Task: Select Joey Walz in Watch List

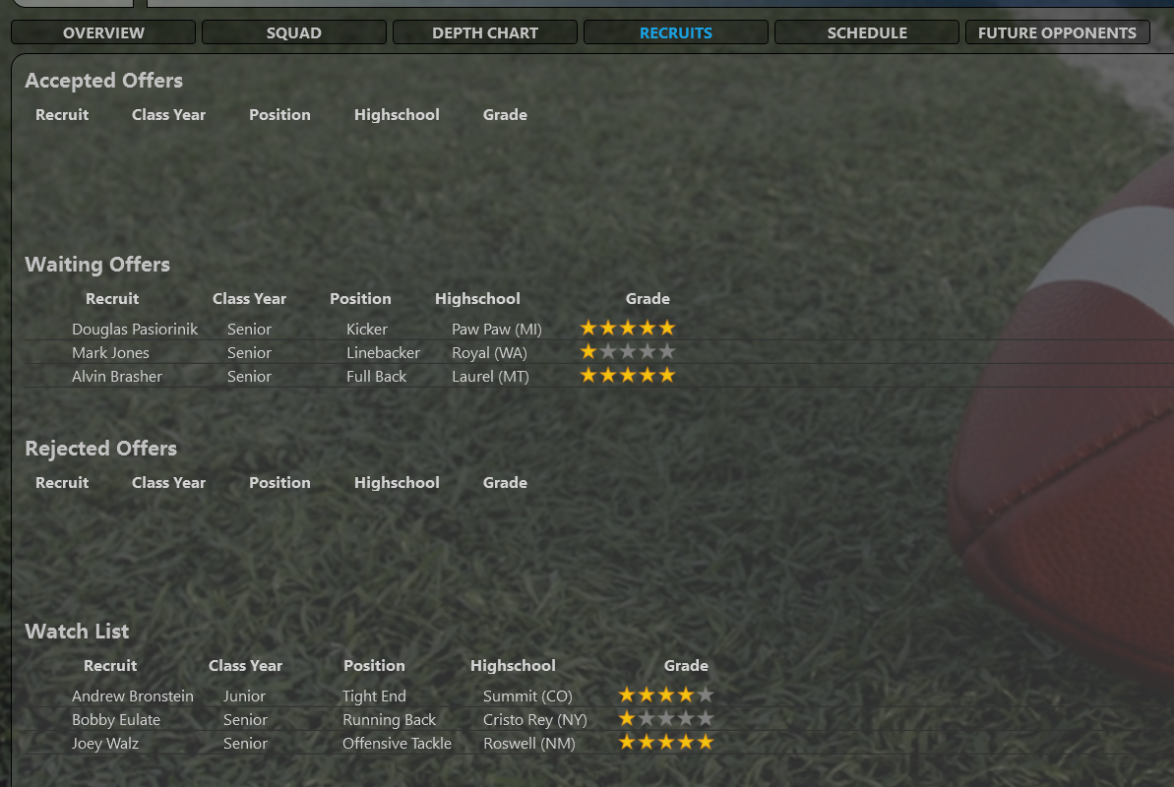Action: pos(105,744)
